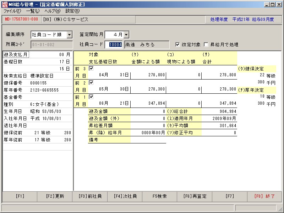
Task: Toggle the 改定対象 checkbox
Action: 177,45
